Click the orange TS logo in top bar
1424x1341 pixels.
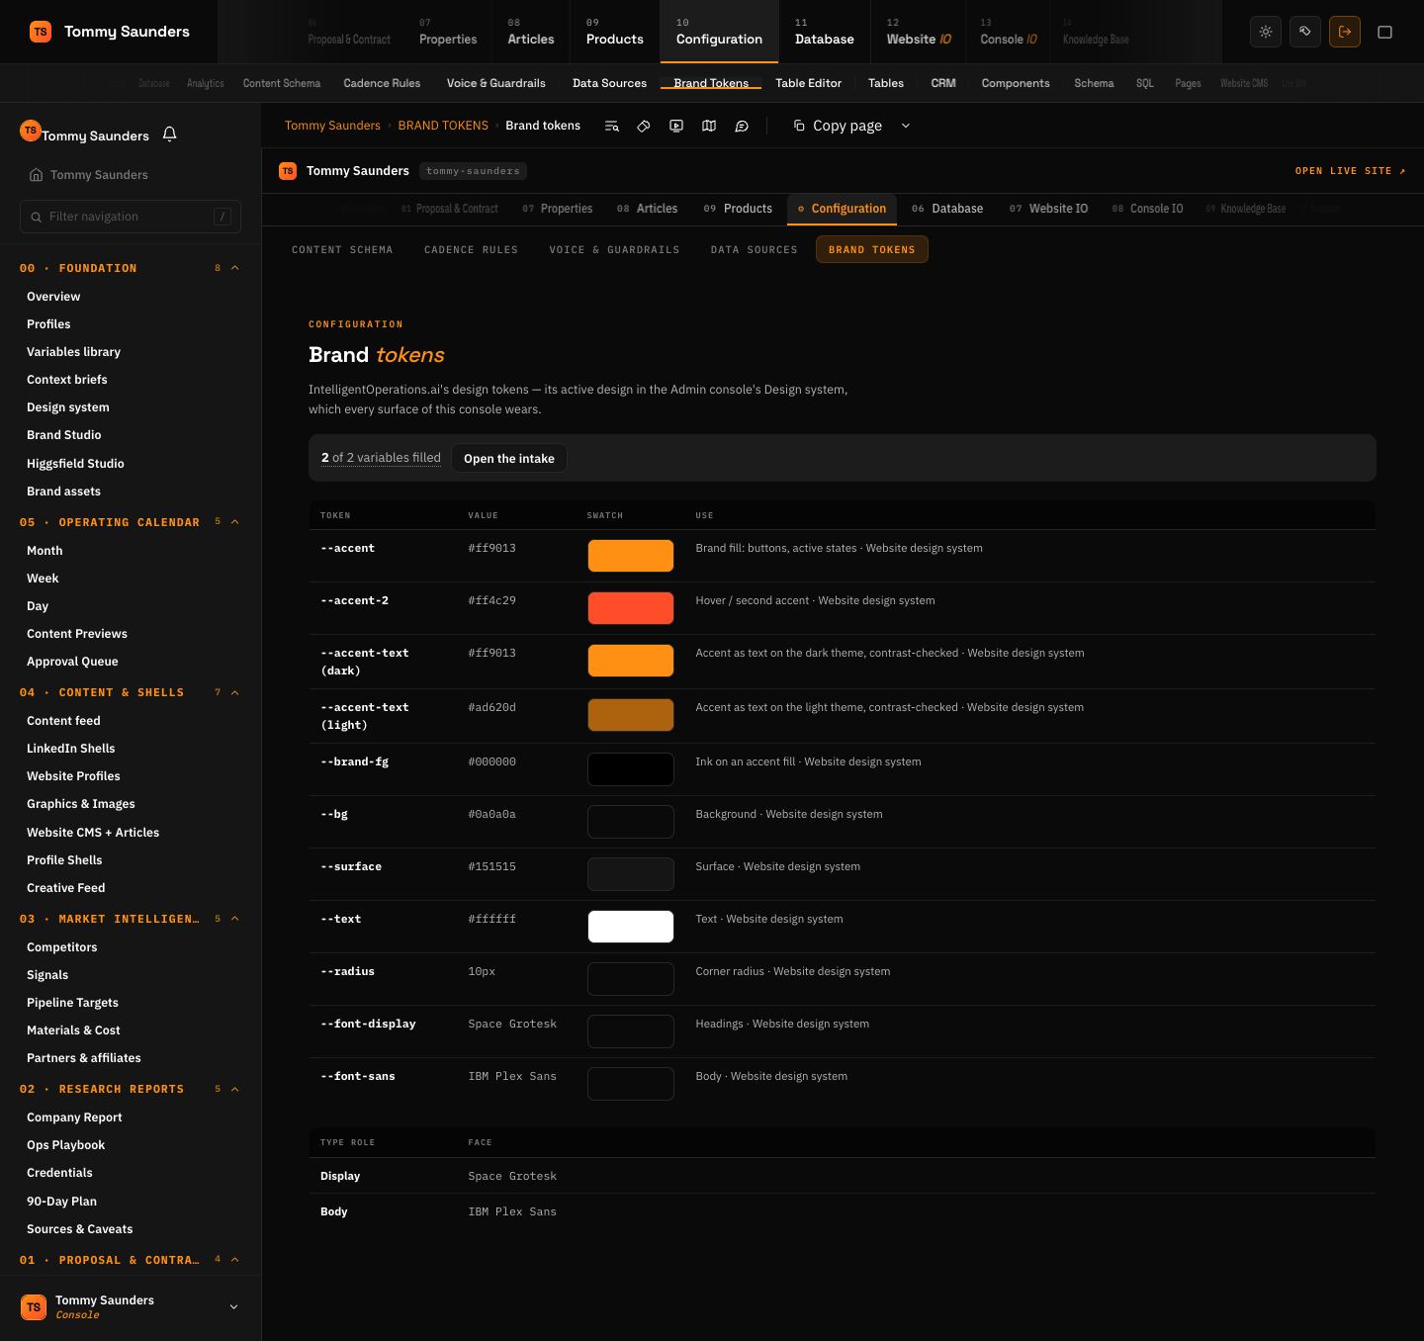click(41, 32)
